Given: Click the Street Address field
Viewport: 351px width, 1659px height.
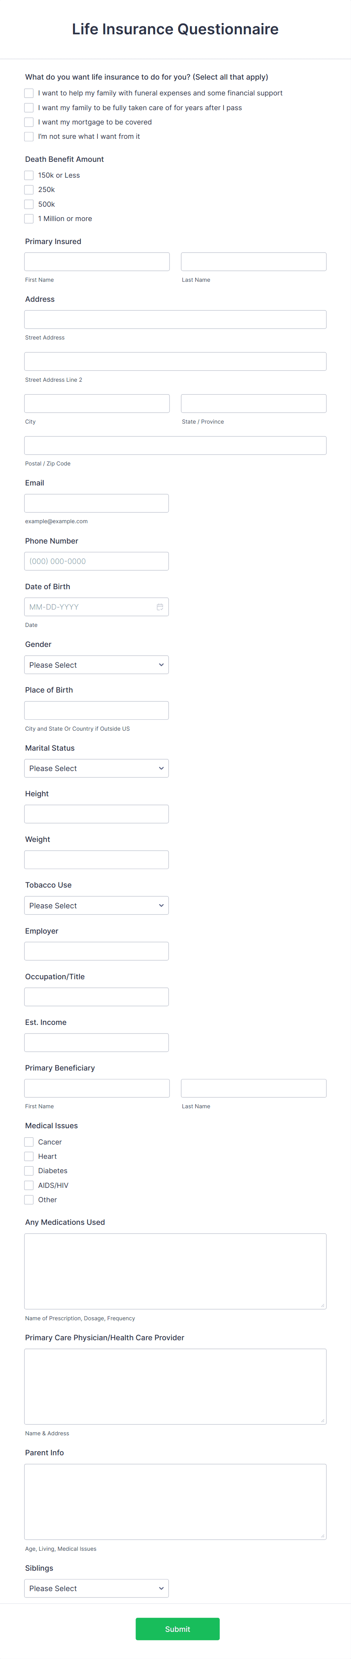Looking at the screenshot, I should pos(175,319).
